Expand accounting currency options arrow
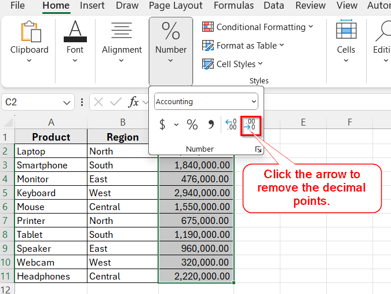The height and width of the screenshot is (294, 391). click(x=176, y=124)
